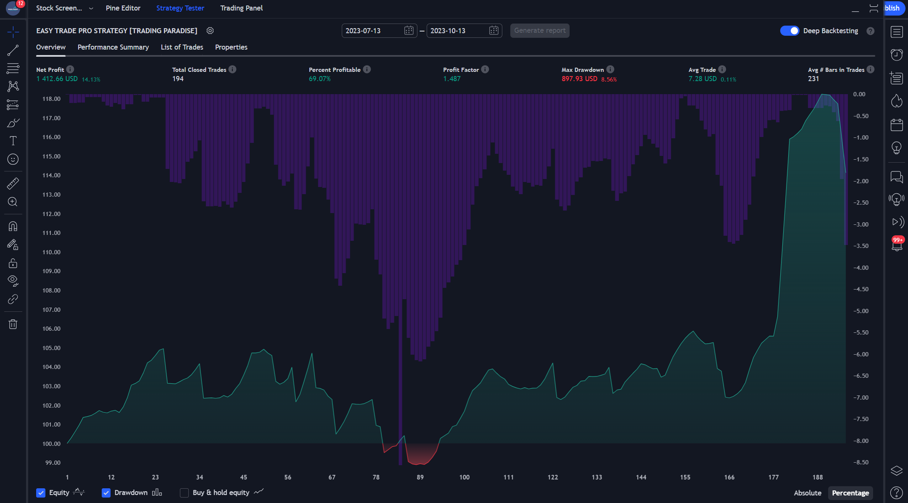The width and height of the screenshot is (908, 503).
Task: Open end date calendar picker
Action: (x=494, y=31)
